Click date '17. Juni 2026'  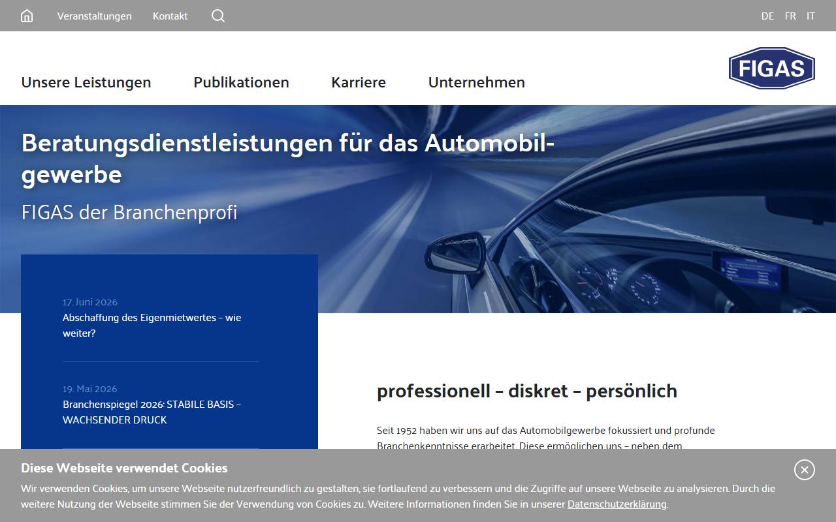(x=90, y=302)
